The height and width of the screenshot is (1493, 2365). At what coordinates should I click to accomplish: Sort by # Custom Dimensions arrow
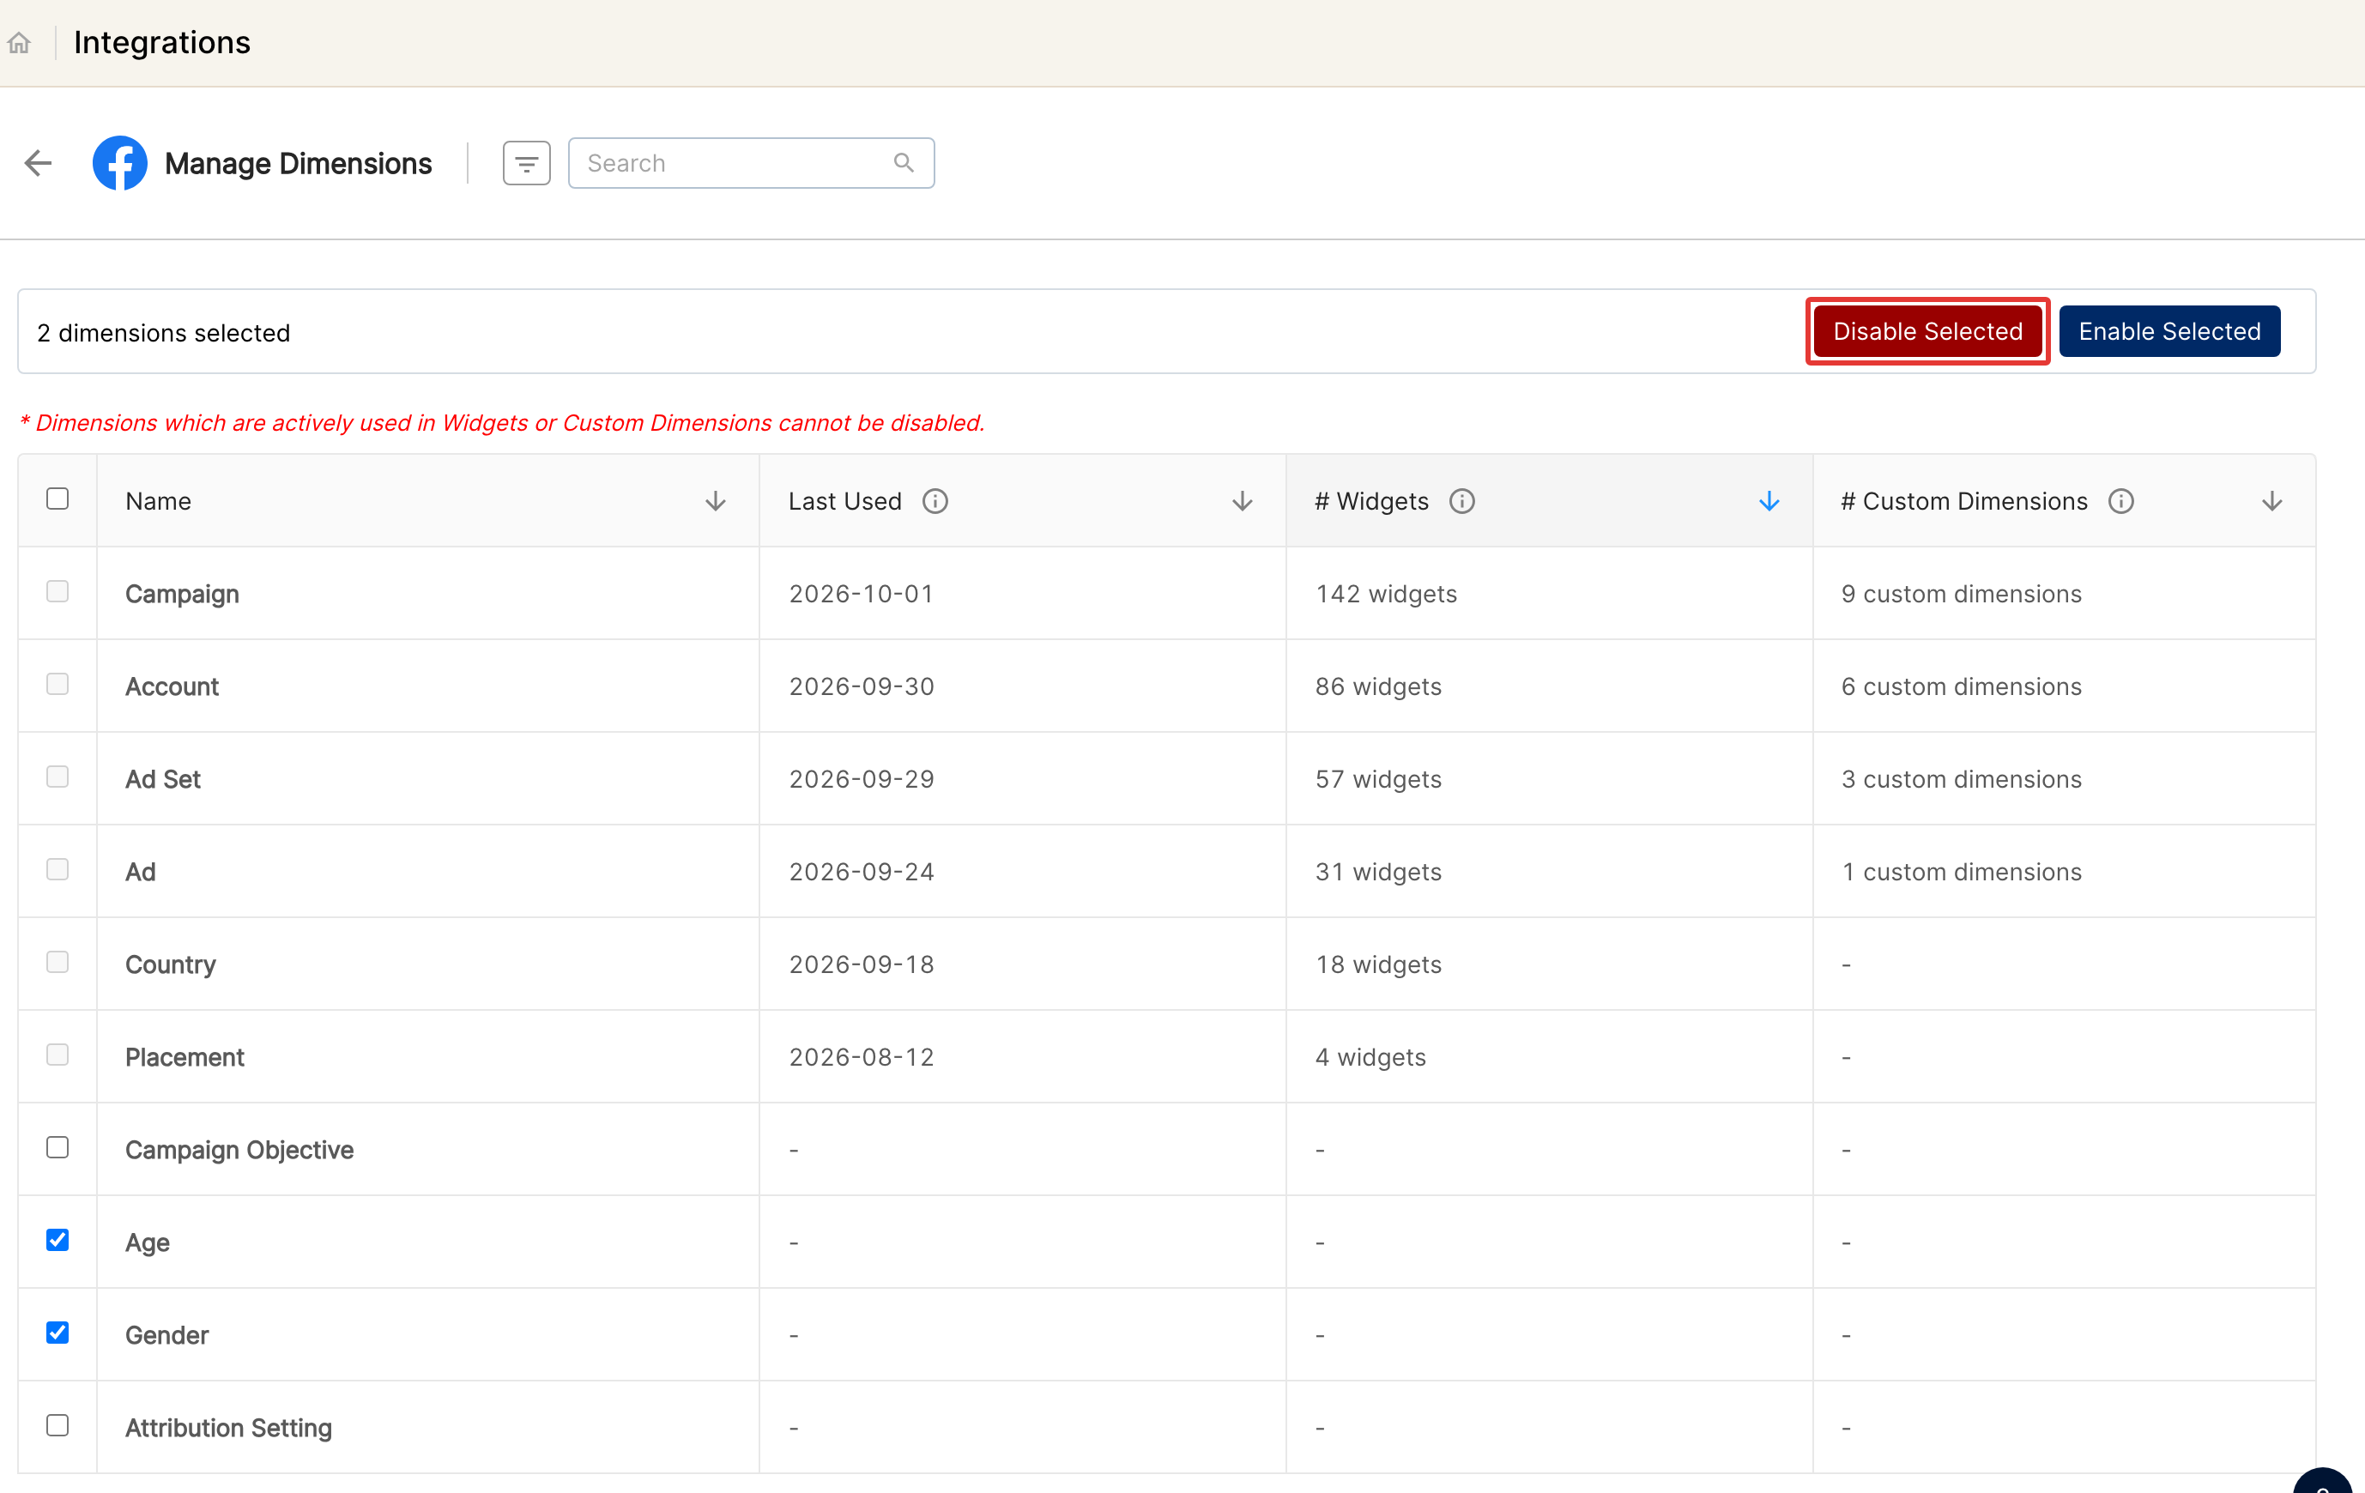pos(2271,501)
